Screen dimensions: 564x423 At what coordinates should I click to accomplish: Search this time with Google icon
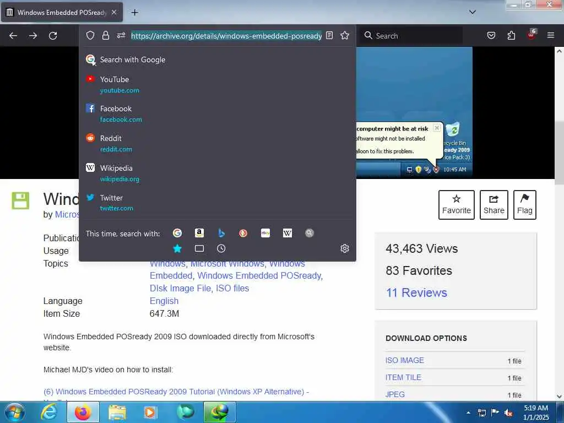177,233
